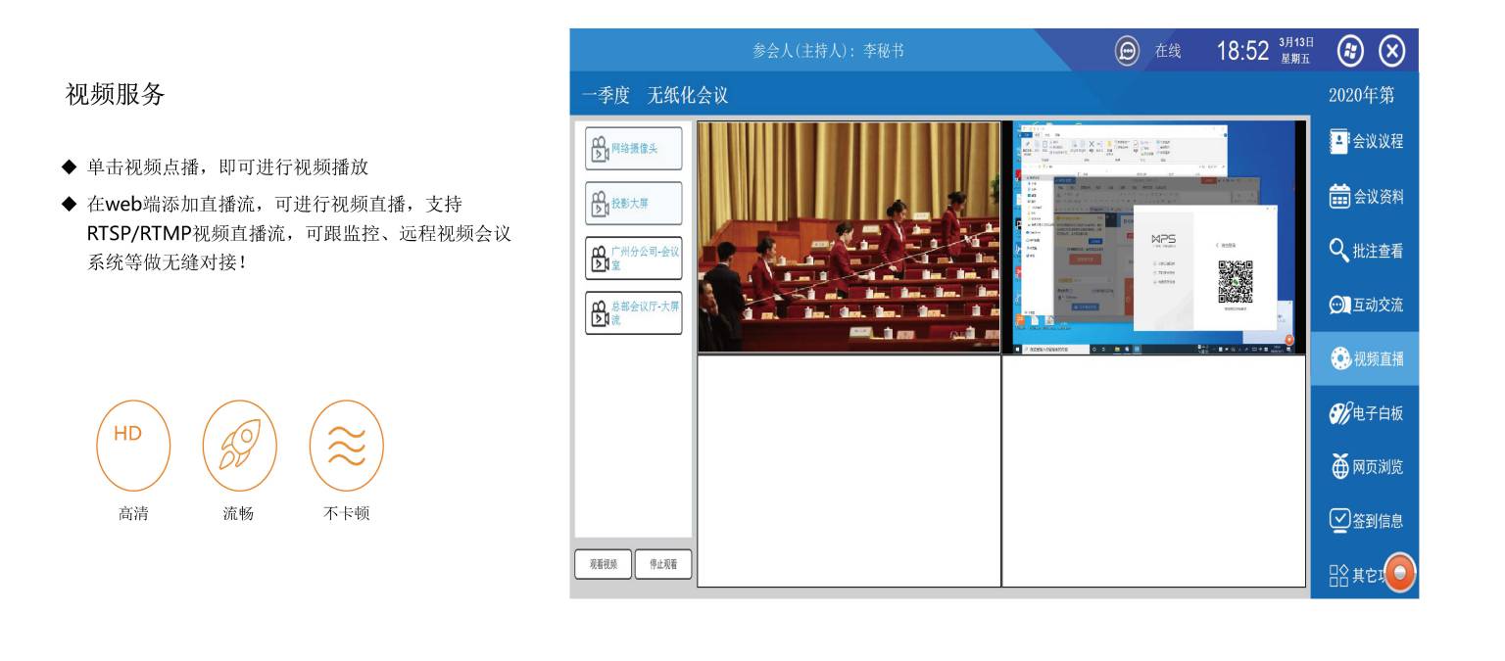Choose 总部会议厅-大屏流 stream

pyautogui.click(x=633, y=313)
